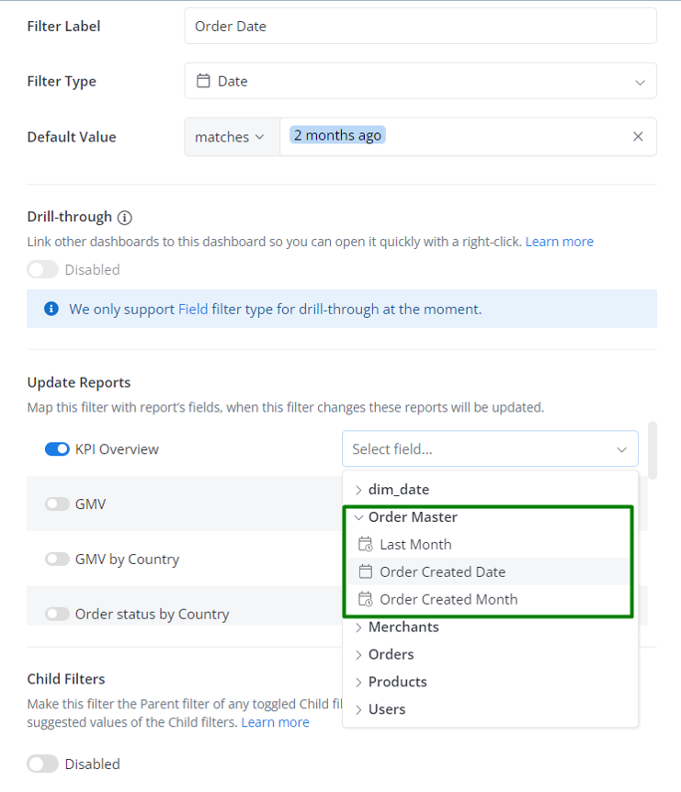Click the Field link in the info banner

(193, 309)
